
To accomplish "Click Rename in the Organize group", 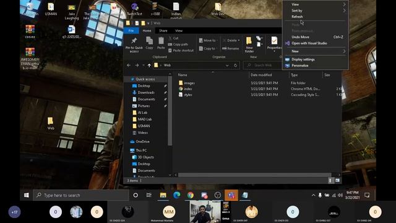I will point(230,48).
